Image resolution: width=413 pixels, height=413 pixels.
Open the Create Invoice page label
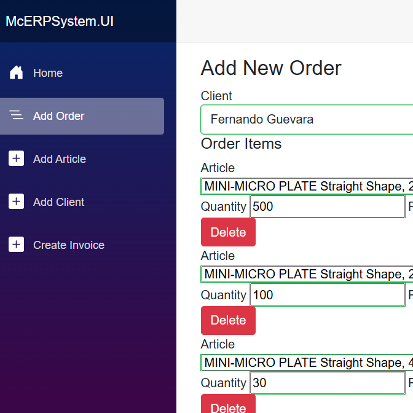point(69,245)
